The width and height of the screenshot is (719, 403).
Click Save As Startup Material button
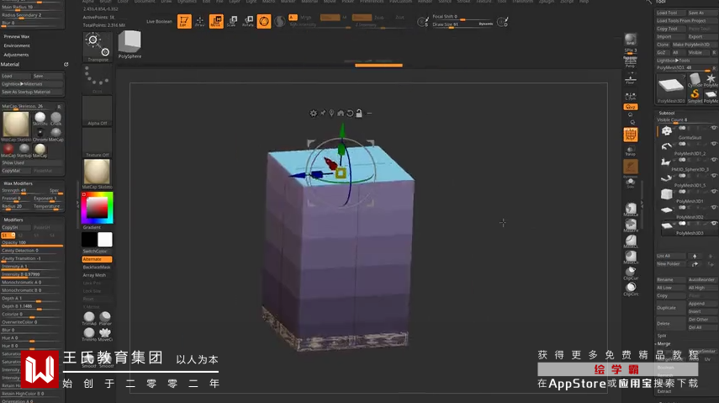(x=32, y=92)
